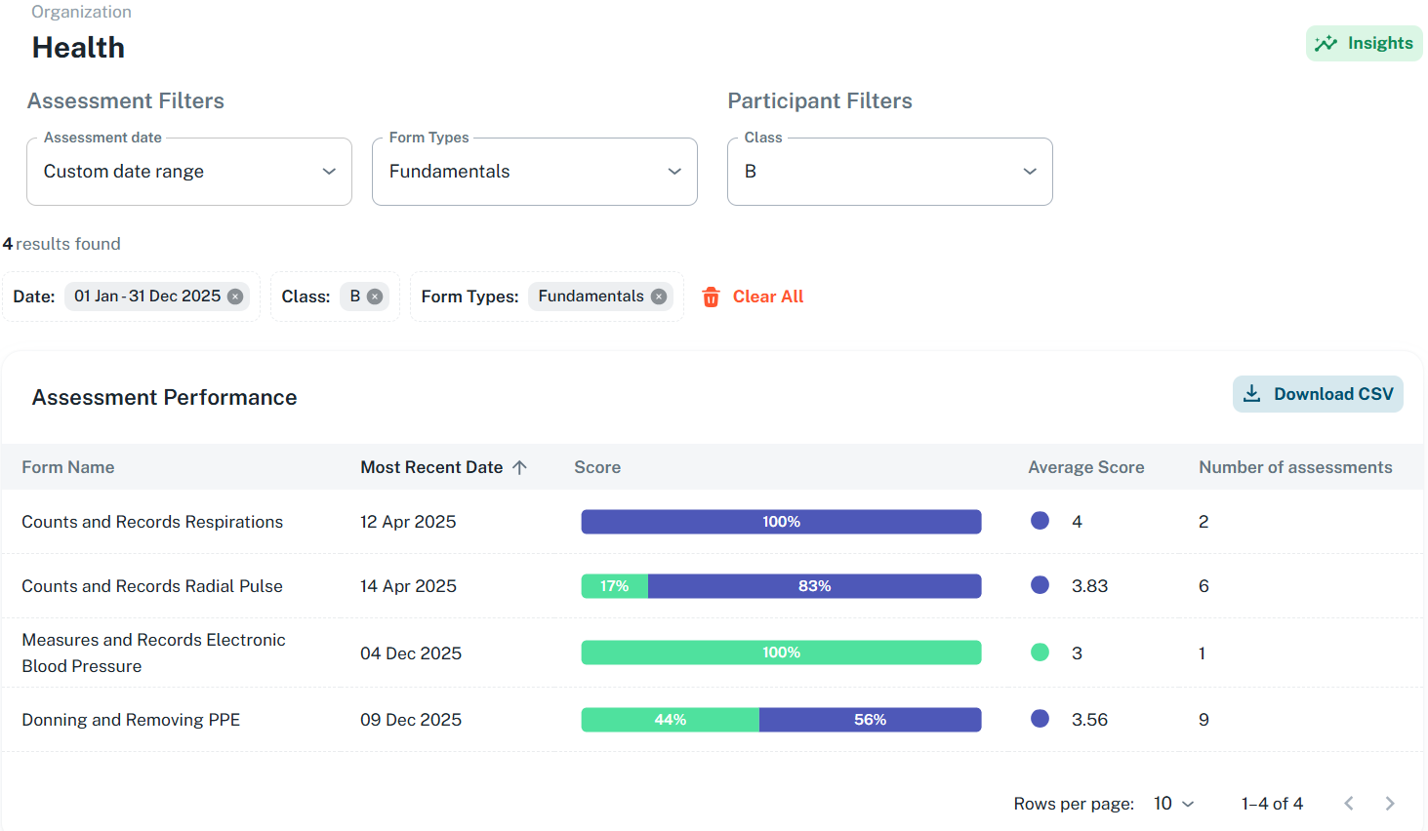Go to next page of results
Screen dimensions: 1428x831
point(1389,804)
